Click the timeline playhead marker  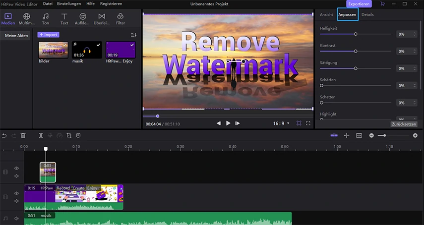(x=46, y=149)
